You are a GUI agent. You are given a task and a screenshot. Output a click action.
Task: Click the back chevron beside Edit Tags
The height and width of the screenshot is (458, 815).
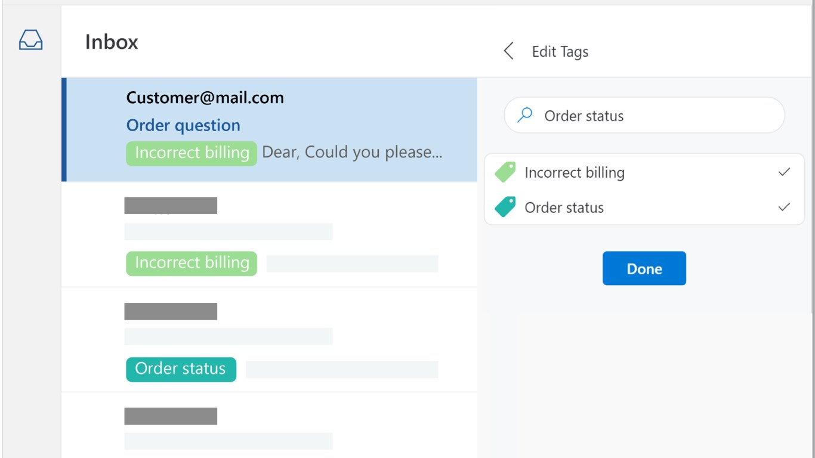coord(508,51)
